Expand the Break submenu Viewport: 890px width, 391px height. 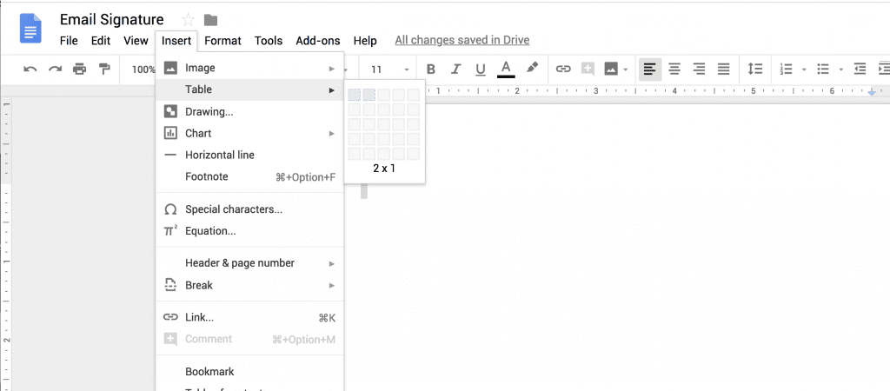(x=249, y=285)
